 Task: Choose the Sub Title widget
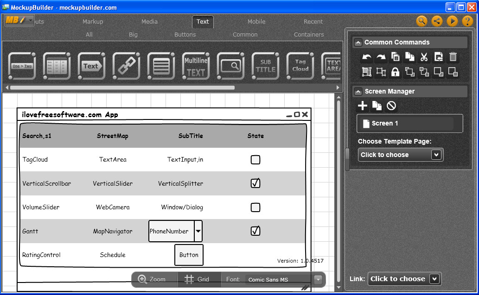(265, 66)
